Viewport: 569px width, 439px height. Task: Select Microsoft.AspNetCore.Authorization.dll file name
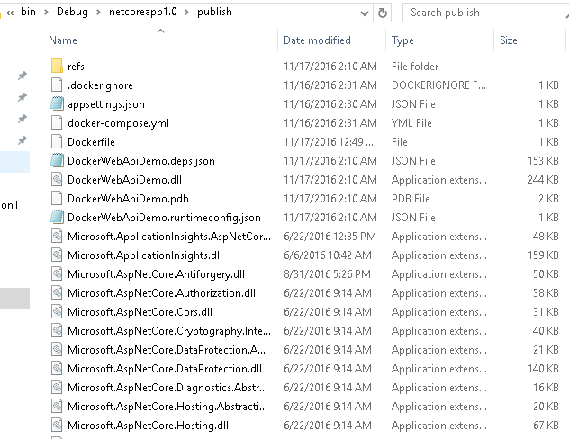161,293
